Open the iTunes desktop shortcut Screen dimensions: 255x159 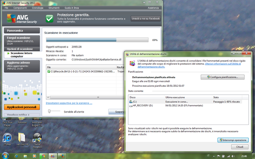coord(7,139)
